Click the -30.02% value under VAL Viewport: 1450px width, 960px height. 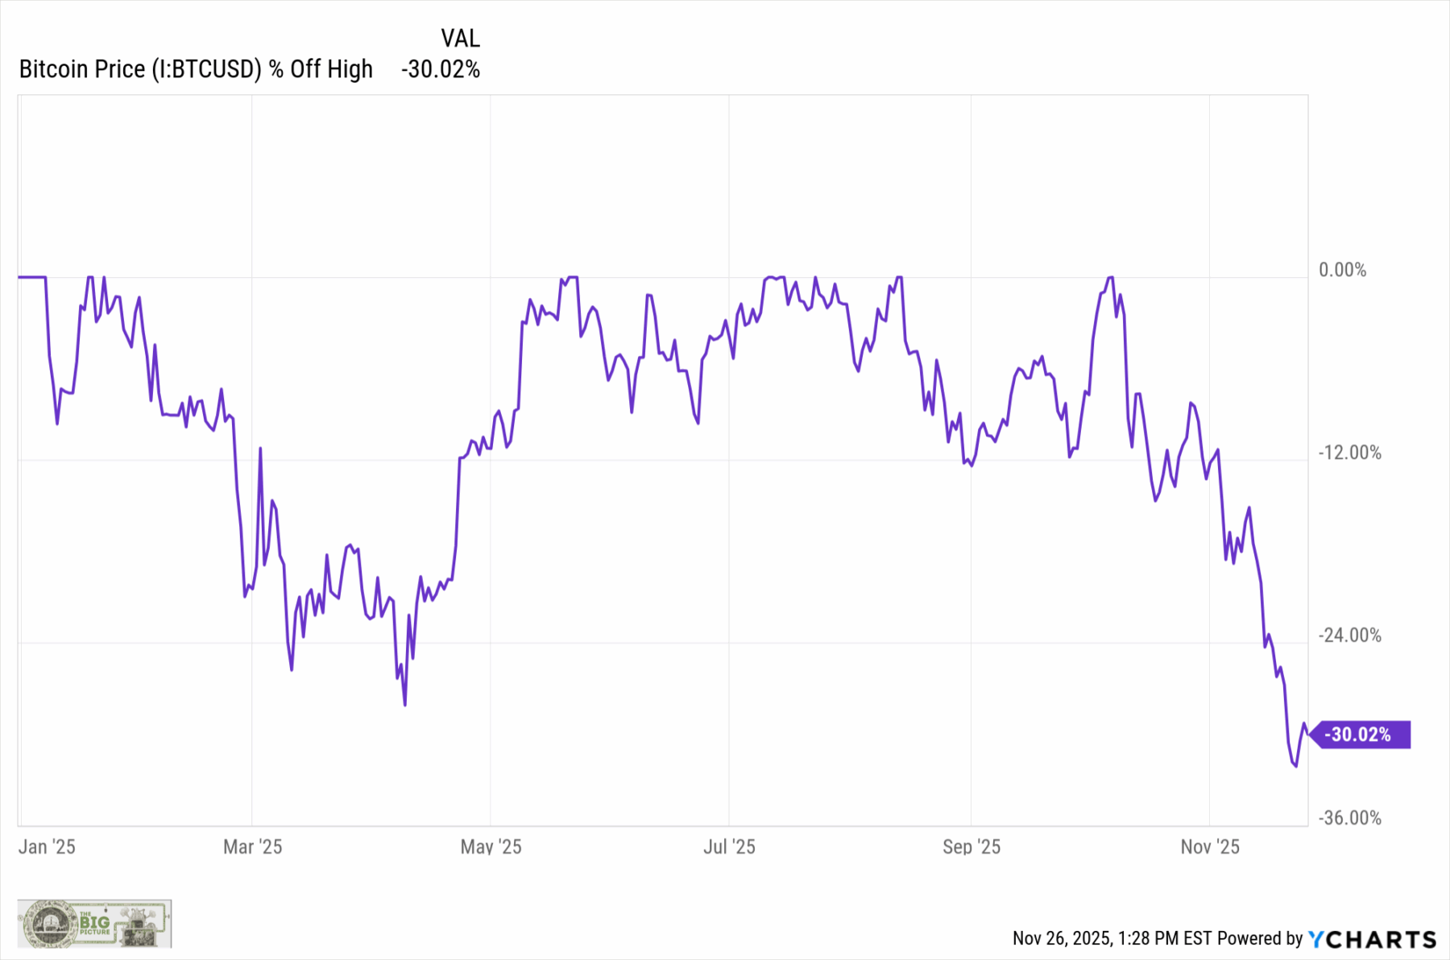tap(441, 69)
